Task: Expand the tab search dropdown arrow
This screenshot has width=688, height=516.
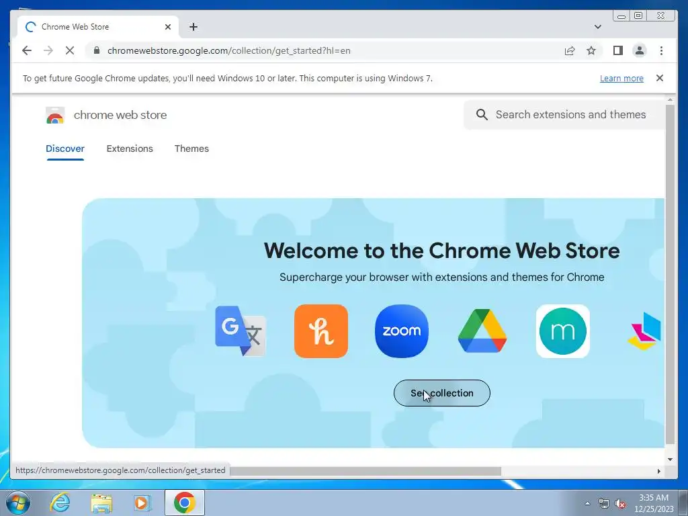Action: click(597, 27)
